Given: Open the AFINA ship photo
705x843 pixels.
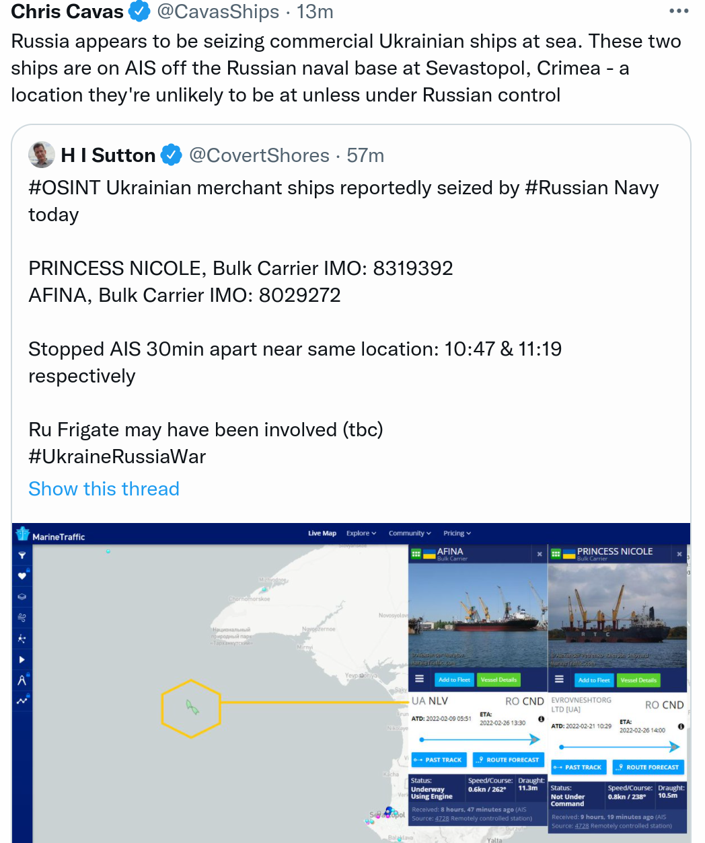Looking at the screenshot, I should (478, 615).
